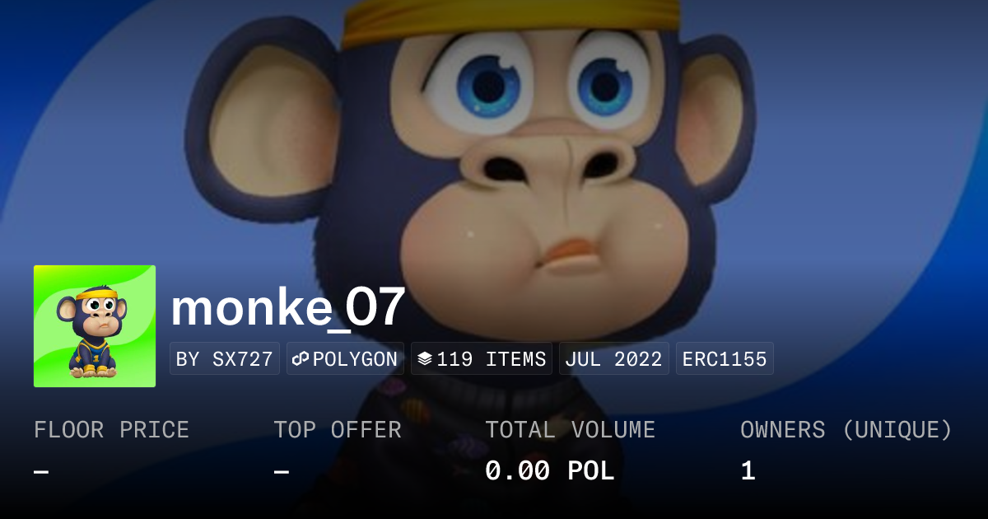Click the 119 ITEMS badge
The image size is (988, 519).
tap(482, 359)
